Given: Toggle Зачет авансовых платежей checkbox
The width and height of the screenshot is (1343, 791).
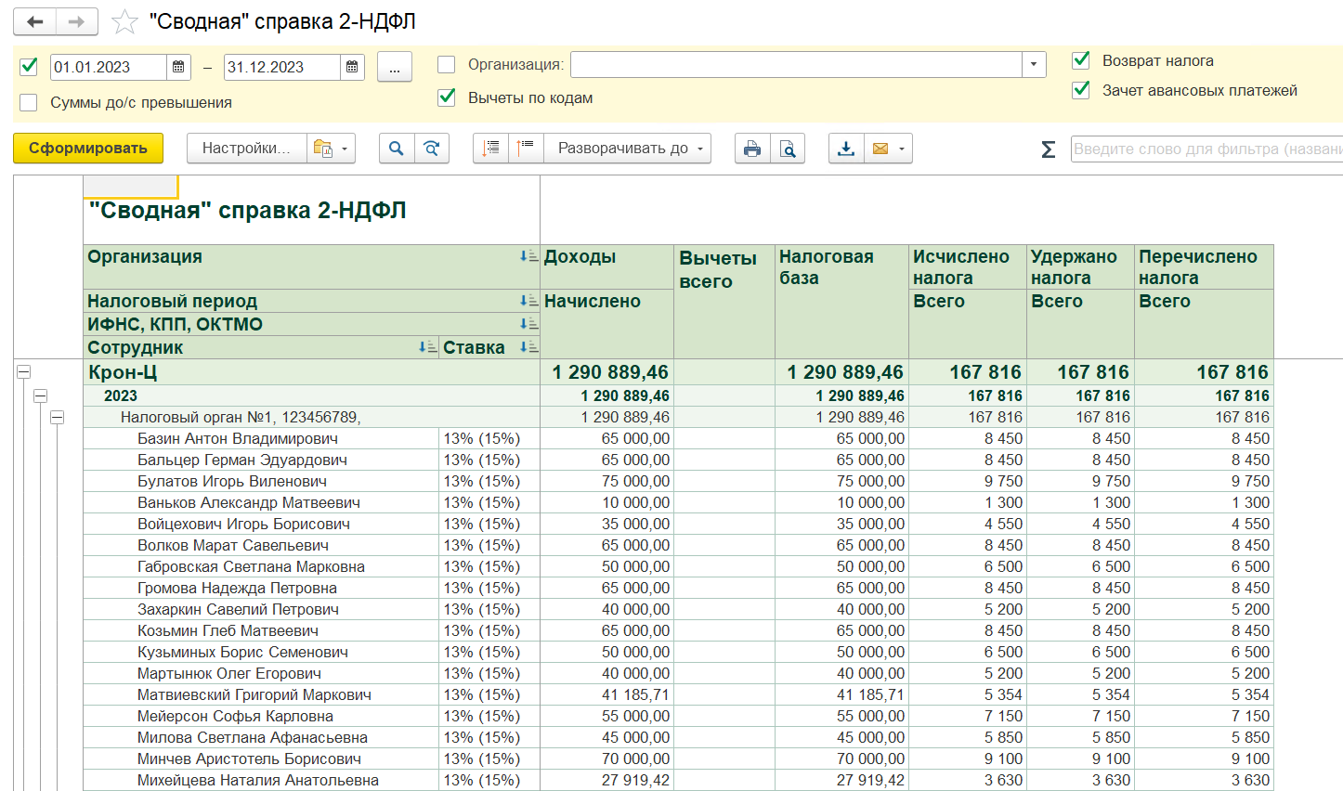Looking at the screenshot, I should coord(1081,90).
